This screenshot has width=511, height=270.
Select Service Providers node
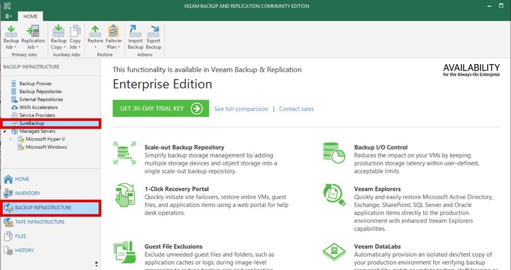coord(37,115)
